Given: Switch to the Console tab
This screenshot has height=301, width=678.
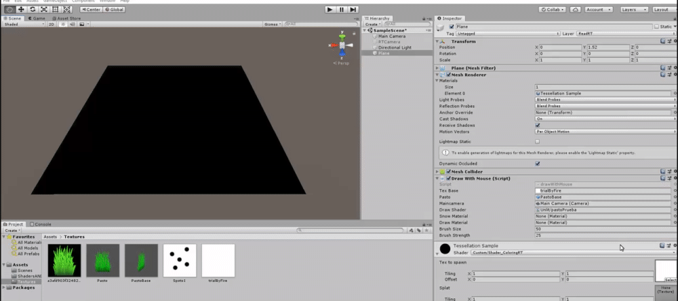Looking at the screenshot, I should tap(40, 224).
